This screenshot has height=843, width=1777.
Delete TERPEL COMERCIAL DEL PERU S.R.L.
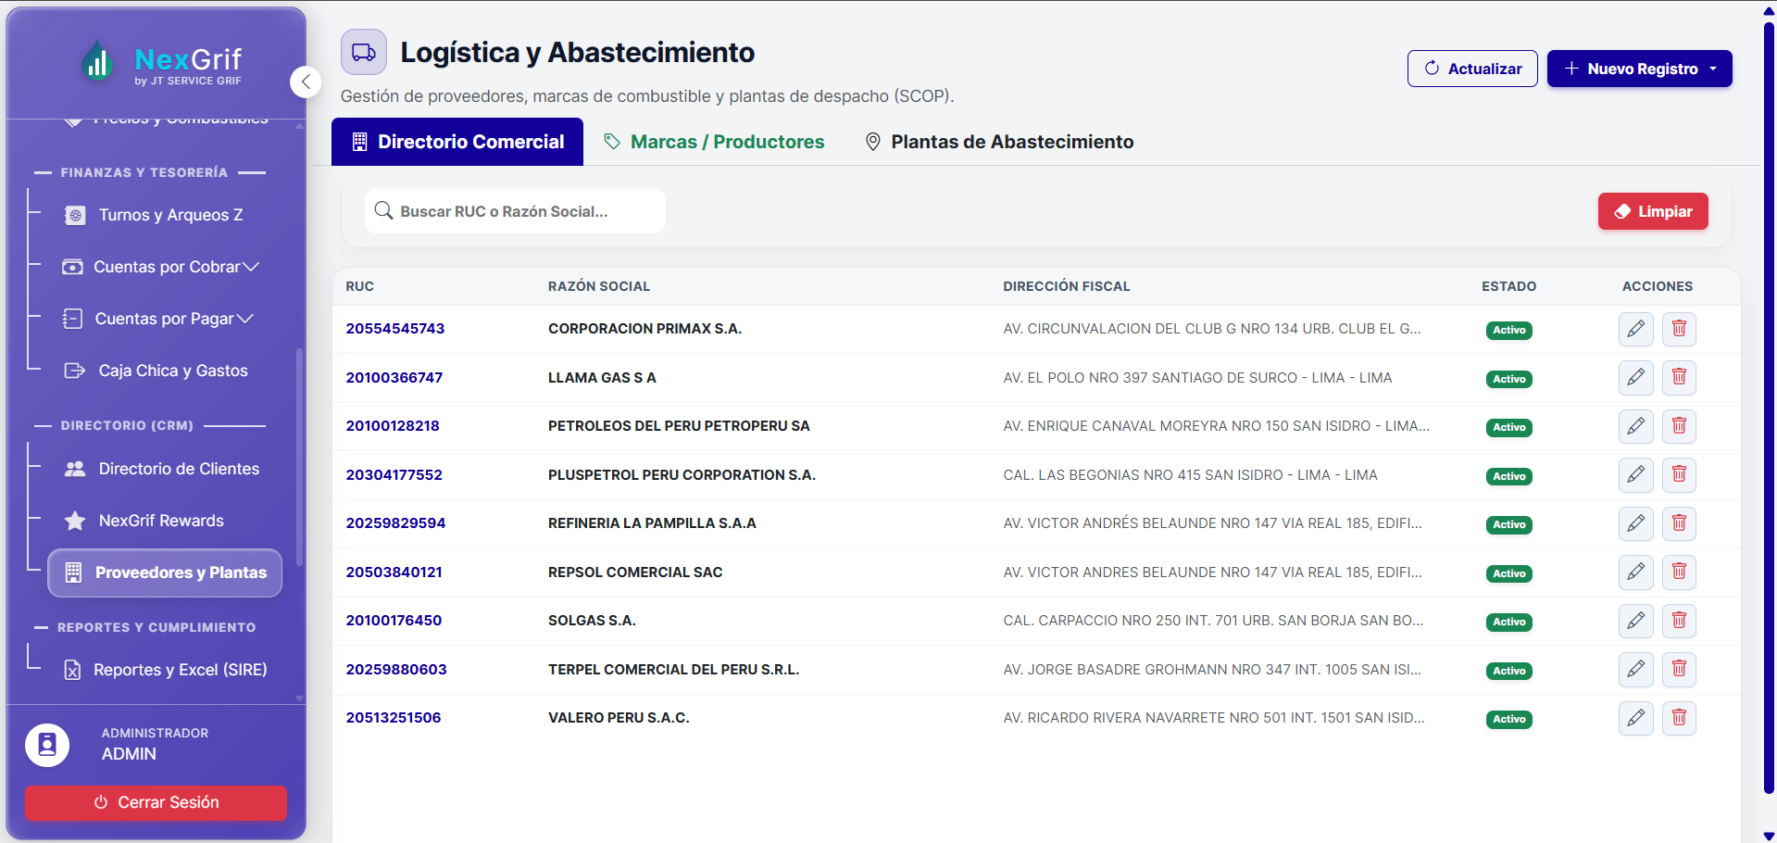pos(1679,670)
